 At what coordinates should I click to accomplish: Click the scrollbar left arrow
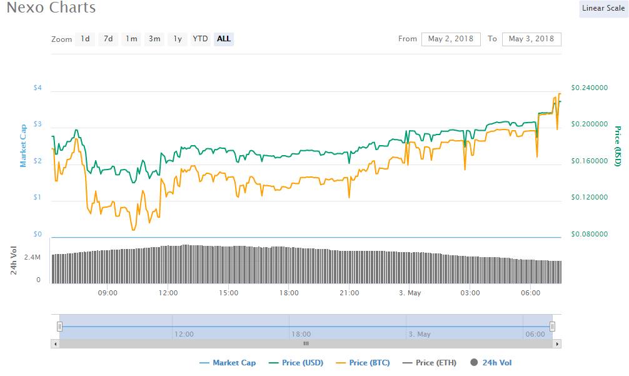(55, 343)
